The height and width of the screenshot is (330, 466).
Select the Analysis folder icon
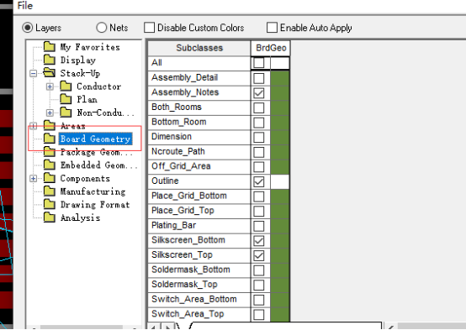[x=50, y=217]
